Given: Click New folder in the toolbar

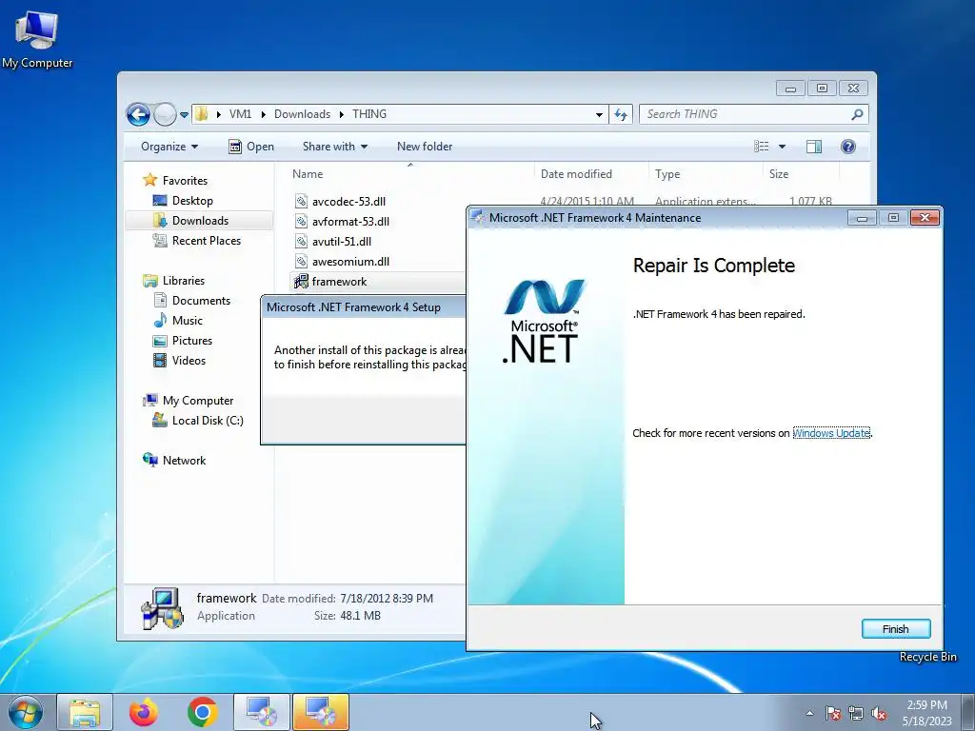Looking at the screenshot, I should pos(425,147).
